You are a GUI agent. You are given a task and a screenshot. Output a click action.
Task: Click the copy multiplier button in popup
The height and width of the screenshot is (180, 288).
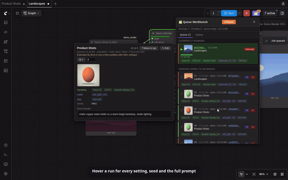pos(81,59)
